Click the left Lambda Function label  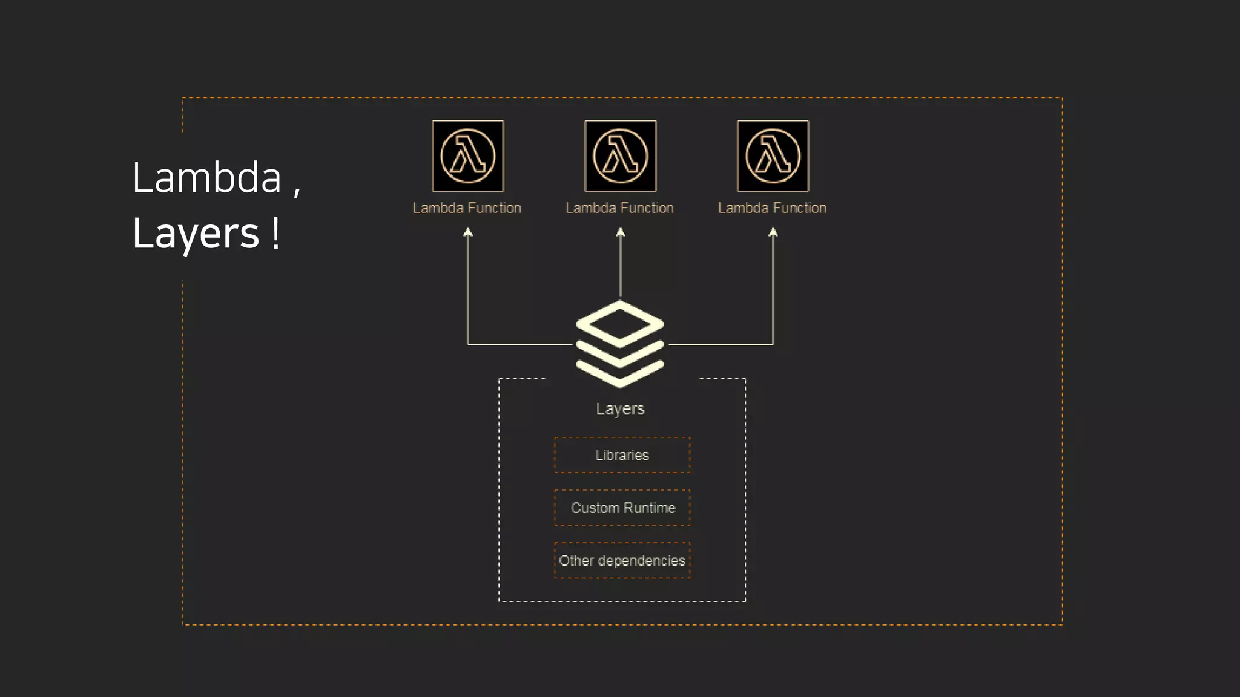point(467,208)
